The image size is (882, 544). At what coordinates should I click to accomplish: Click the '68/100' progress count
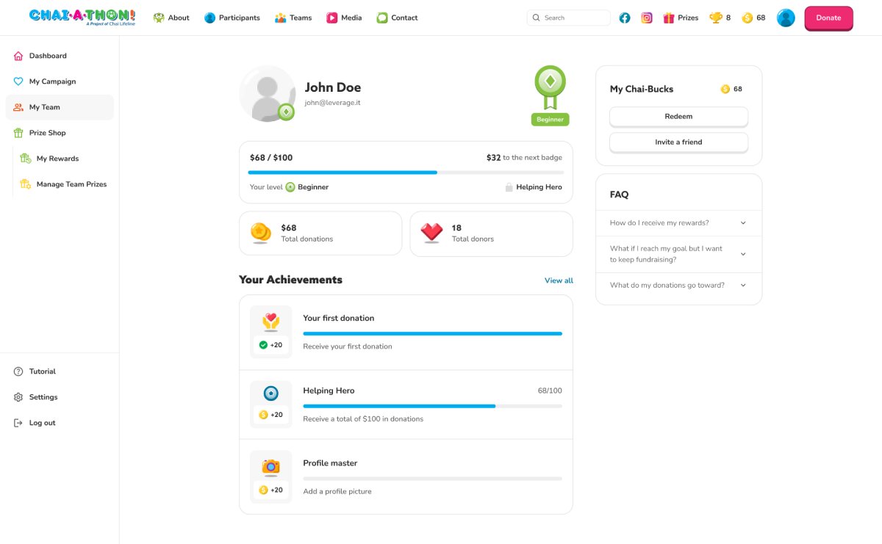550,391
